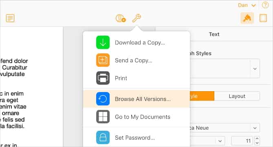The height and width of the screenshot is (147, 273).
Task: Increase font size with up stepper
Action: [x=257, y=138]
